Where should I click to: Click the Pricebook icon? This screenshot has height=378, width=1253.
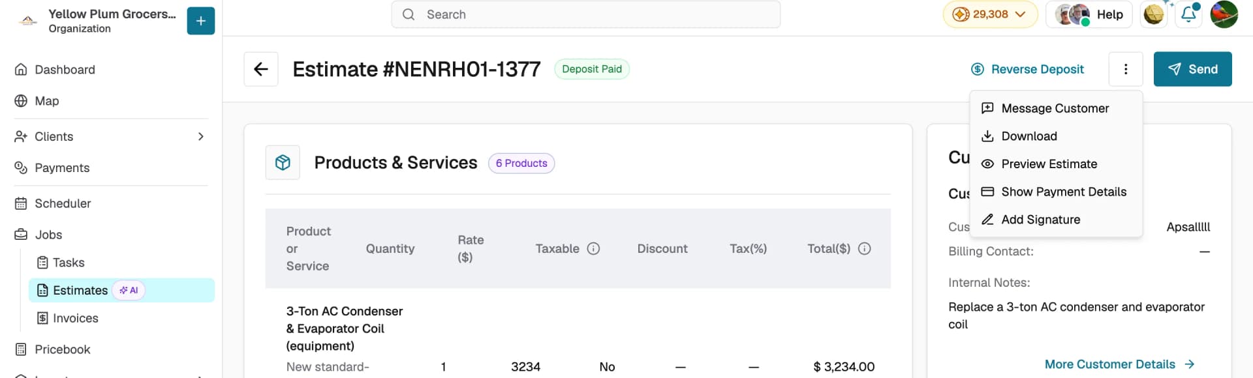(21, 349)
